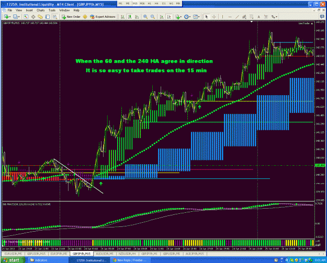Switch to the MN timeframe button

(178, 4)
